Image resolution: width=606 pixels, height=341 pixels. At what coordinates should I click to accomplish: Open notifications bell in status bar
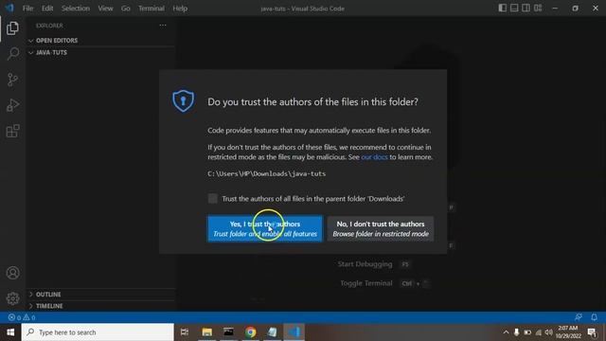(x=594, y=317)
